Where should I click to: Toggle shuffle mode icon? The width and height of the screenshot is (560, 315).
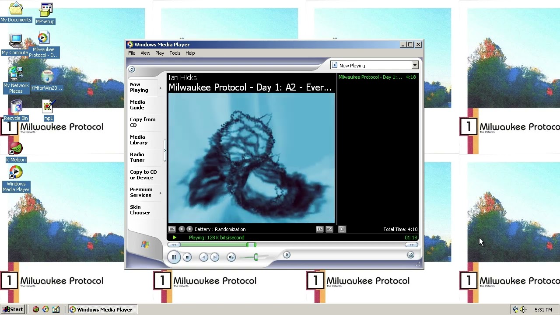[287, 255]
